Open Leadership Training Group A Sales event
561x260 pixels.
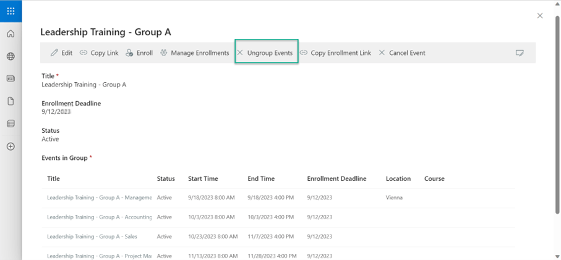point(92,237)
